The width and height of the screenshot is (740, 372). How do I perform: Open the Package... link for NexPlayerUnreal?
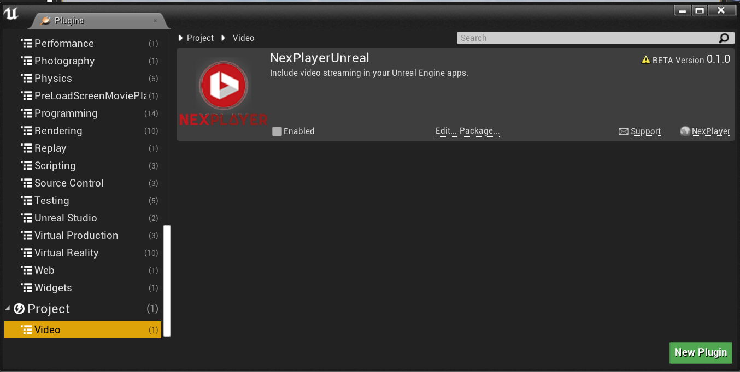[479, 131]
